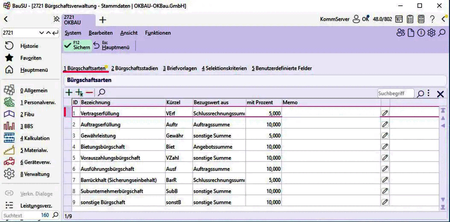This screenshot has width=450, height=222.
Task: Open the Funktionen menu
Action: pyautogui.click(x=158, y=33)
